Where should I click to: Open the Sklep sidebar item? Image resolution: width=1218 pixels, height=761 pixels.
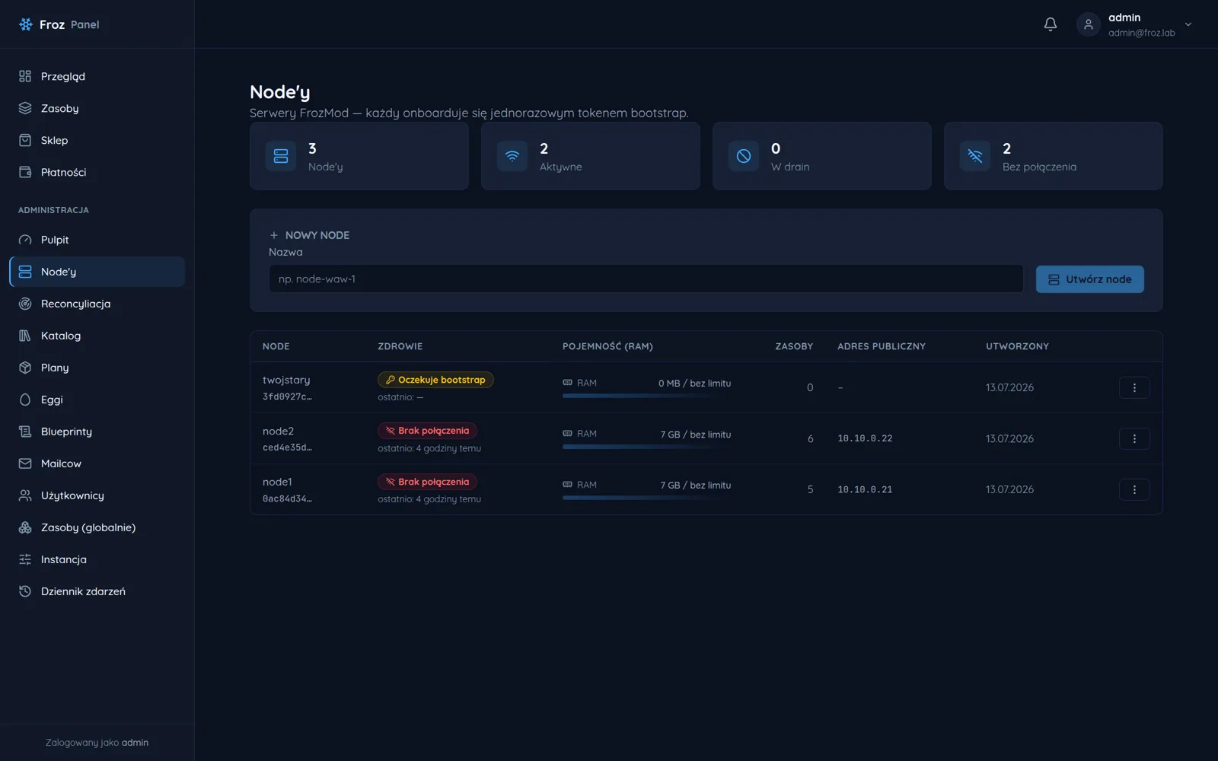97,140
